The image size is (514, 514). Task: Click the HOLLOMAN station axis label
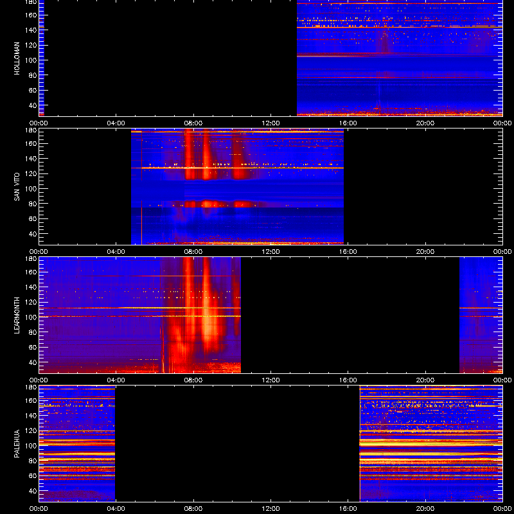pos(17,58)
